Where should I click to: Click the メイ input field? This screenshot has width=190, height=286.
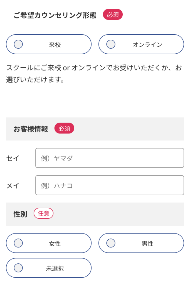coord(110,185)
